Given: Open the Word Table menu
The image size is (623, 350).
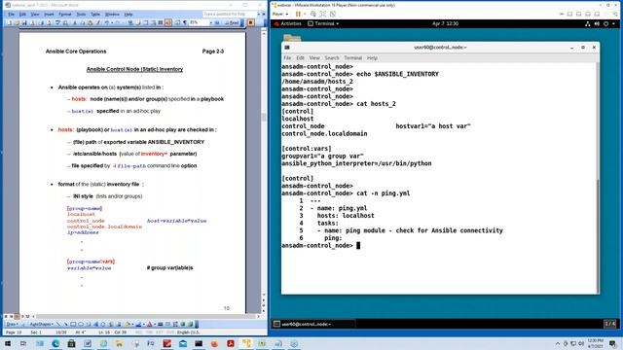Looking at the screenshot, I should pos(95,15).
